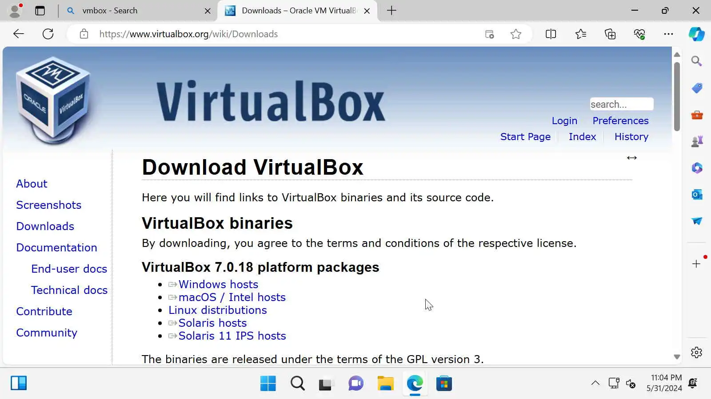Viewport: 711px width, 399px height.
Task: Open sidebar Outlook icon
Action: [x=697, y=195]
